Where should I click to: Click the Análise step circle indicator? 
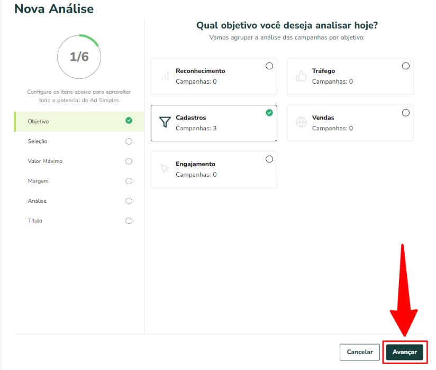coord(129,201)
